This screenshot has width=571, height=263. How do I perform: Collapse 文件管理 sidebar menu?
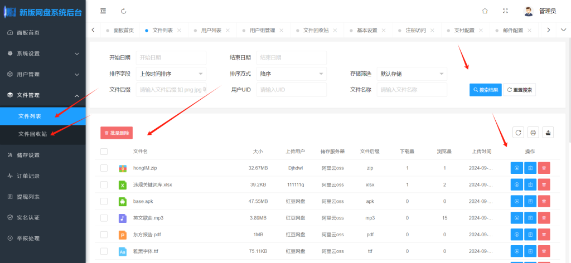(43, 95)
